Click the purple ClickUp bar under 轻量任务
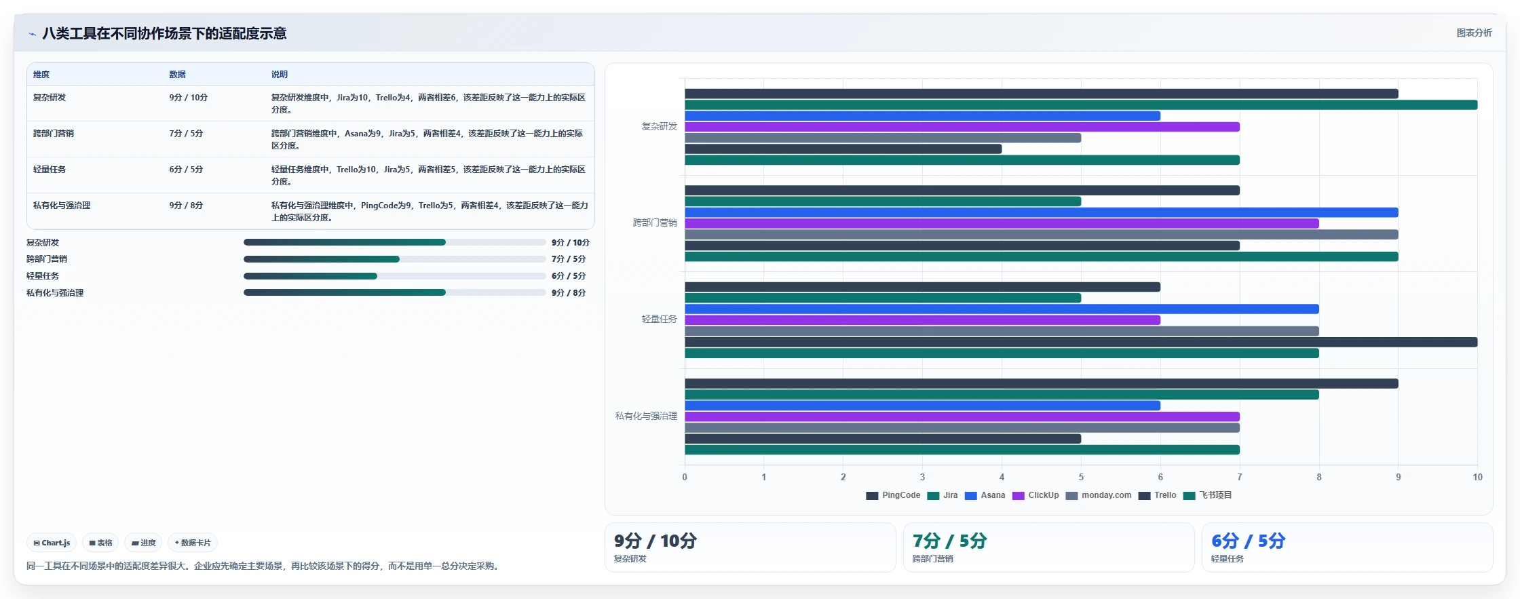Viewport: 1520px width, 599px height. pyautogui.click(x=922, y=320)
